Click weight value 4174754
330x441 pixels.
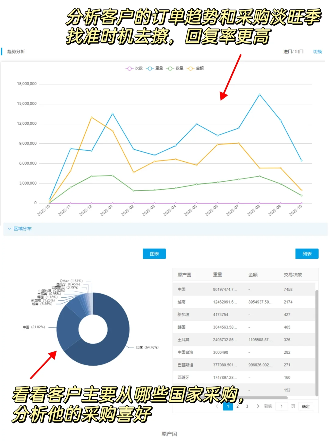pos(221,315)
